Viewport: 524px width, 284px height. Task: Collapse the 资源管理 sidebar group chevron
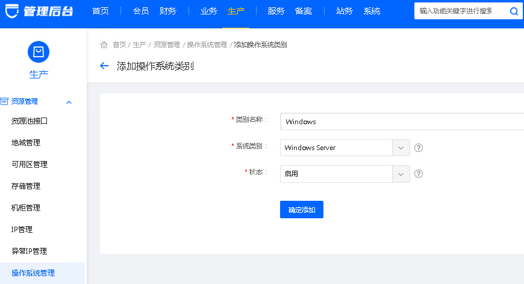click(69, 102)
